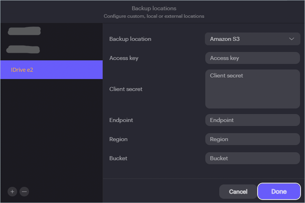Focus the Endpoint input field
Image resolution: width=305 pixels, height=203 pixels.
pos(252,120)
